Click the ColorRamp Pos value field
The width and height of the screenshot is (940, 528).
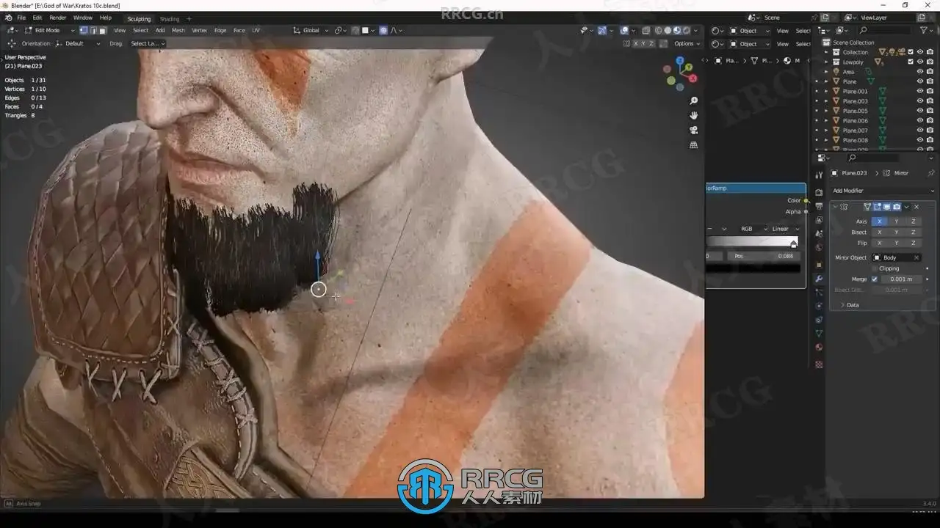point(763,256)
